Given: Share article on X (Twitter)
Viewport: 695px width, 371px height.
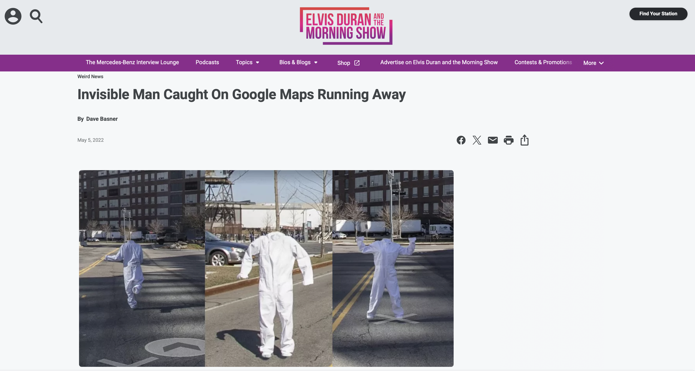Looking at the screenshot, I should click(477, 140).
